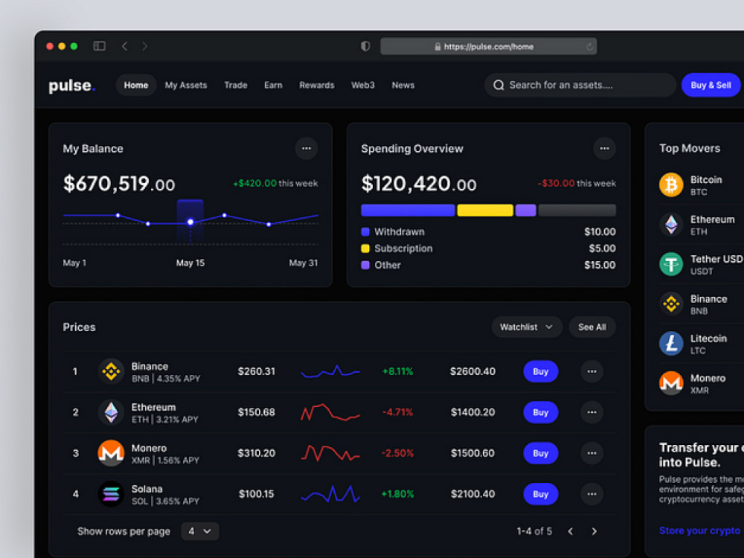This screenshot has height=558, width=744.
Task: Toggle the browser sidebar icon
Action: click(99, 46)
